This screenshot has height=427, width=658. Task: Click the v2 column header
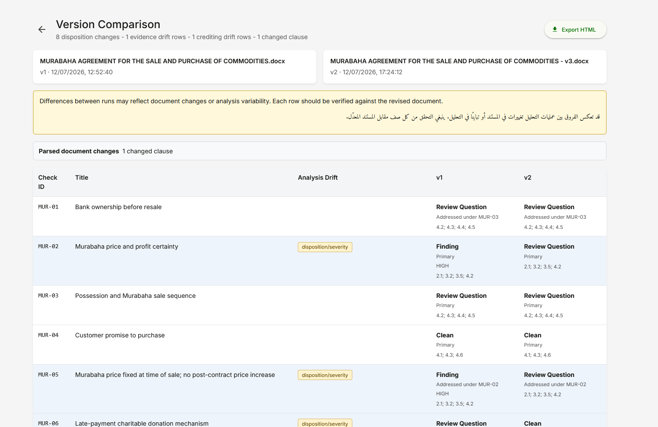click(528, 177)
